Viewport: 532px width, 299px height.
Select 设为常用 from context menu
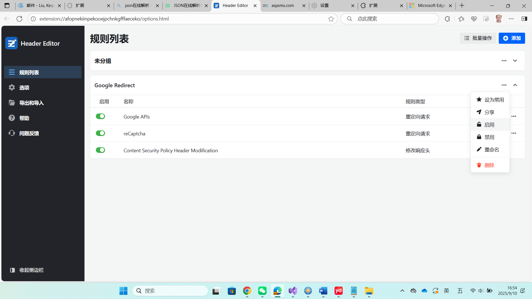coord(490,100)
